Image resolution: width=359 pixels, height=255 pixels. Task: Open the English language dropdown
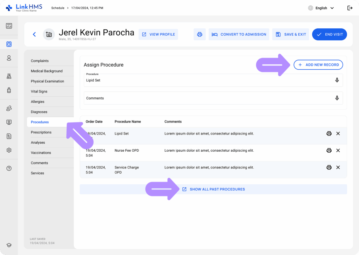click(x=321, y=8)
